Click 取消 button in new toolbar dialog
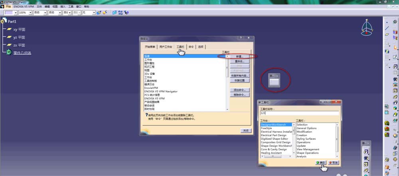 [333, 162]
